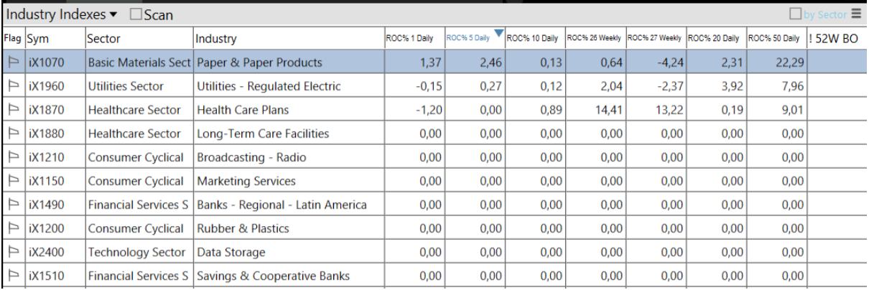Click the Industry column header
The image size is (869, 290).
[x=217, y=39]
